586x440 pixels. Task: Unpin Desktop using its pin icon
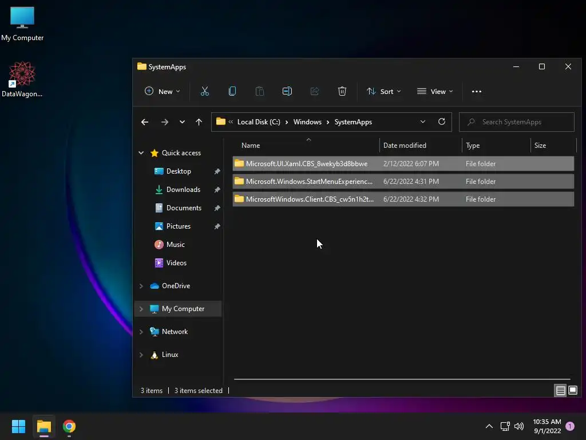click(217, 171)
